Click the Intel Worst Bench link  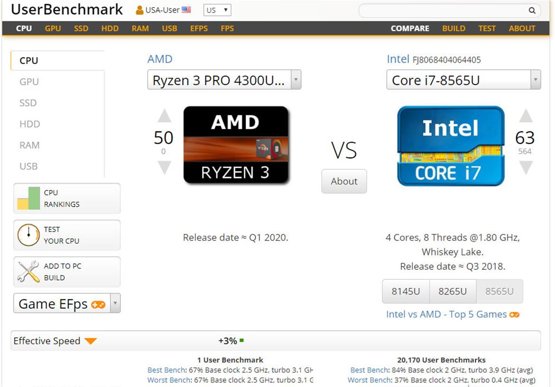click(370, 380)
